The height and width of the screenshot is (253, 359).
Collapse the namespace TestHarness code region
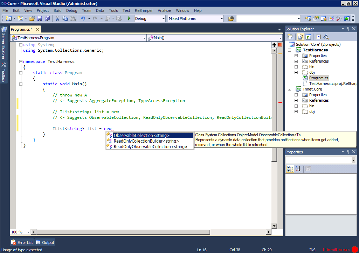(21, 62)
